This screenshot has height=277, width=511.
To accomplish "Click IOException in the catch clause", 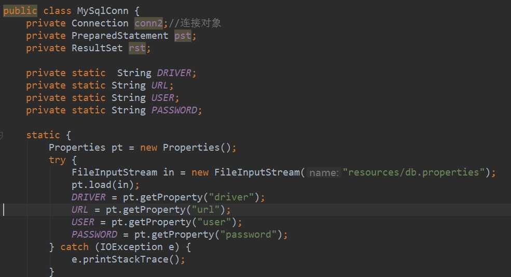I will tap(131, 247).
